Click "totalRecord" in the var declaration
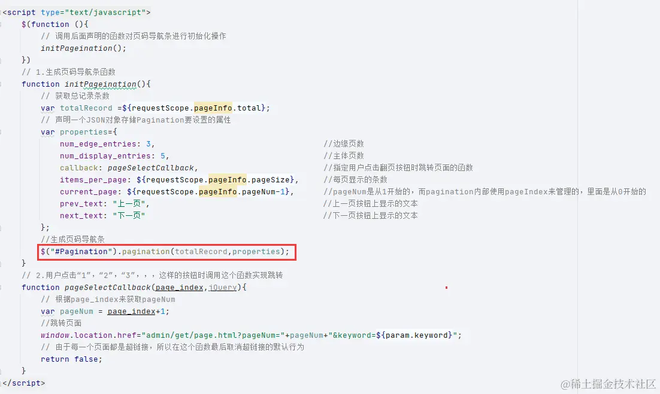660x394 pixels. pyautogui.click(x=86, y=108)
